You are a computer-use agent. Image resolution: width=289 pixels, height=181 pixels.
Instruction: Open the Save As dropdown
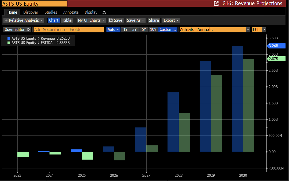click(x=135, y=20)
